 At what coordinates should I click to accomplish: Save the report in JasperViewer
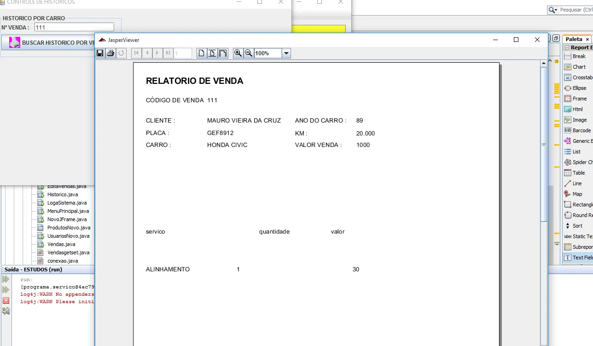click(100, 53)
